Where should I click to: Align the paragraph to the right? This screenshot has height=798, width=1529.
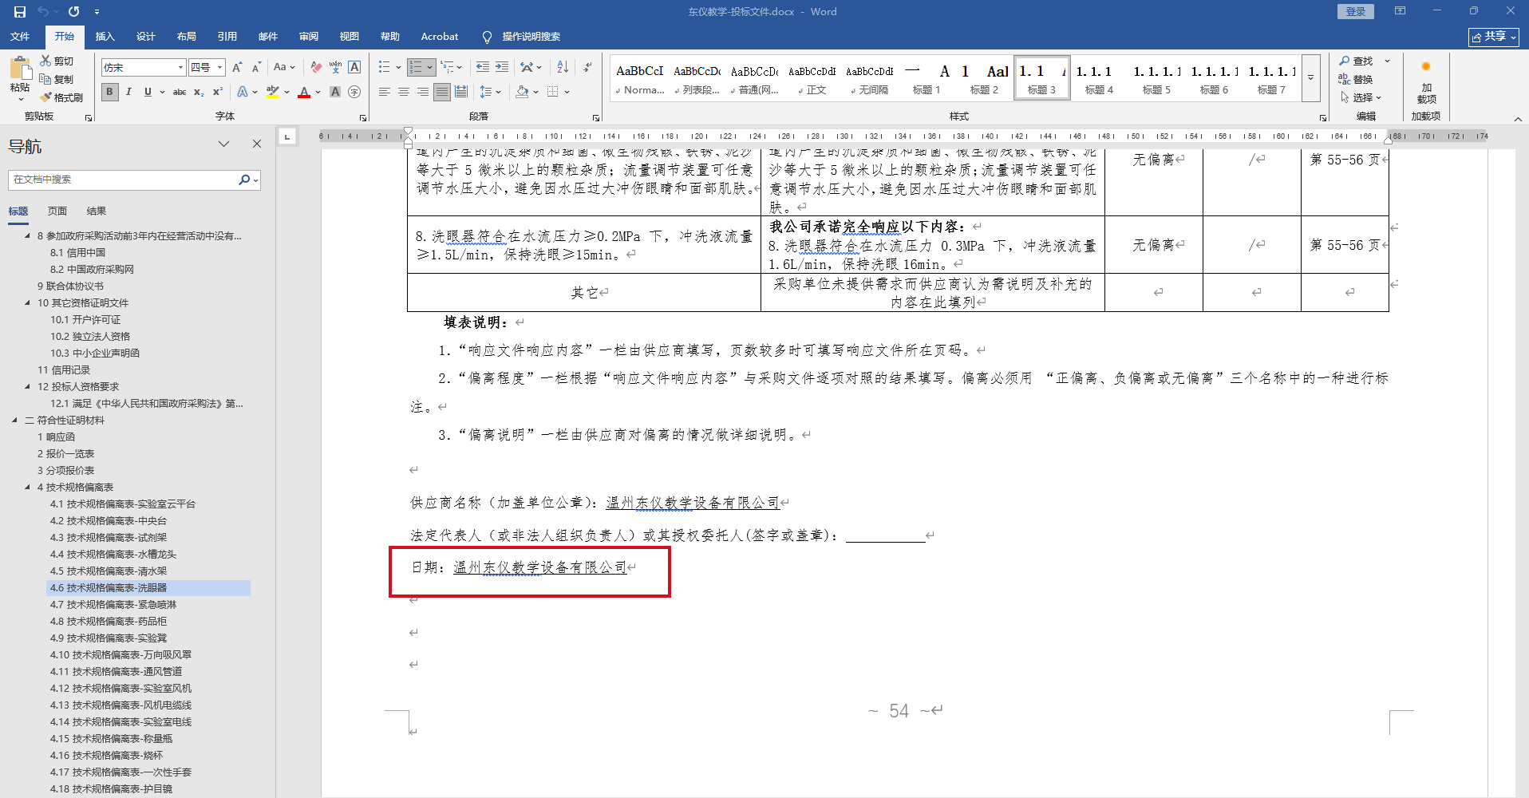423,92
